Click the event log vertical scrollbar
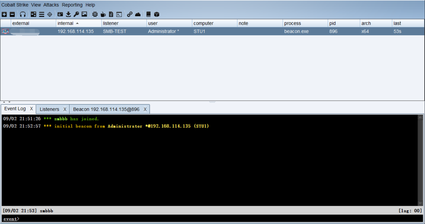The image size is (425, 224). coord(421,160)
